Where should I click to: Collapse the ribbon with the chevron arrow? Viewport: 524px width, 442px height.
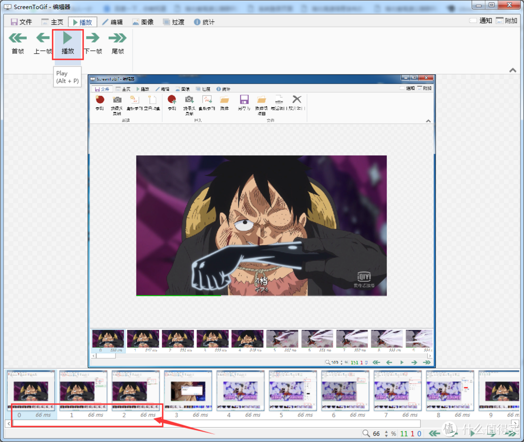pos(513,70)
